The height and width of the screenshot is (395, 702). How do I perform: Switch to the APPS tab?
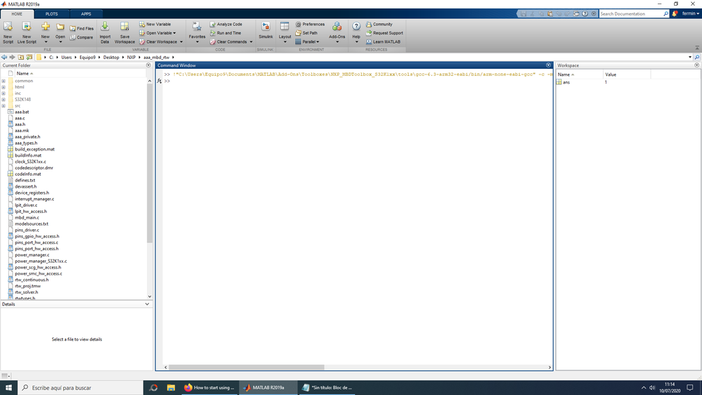click(x=86, y=14)
